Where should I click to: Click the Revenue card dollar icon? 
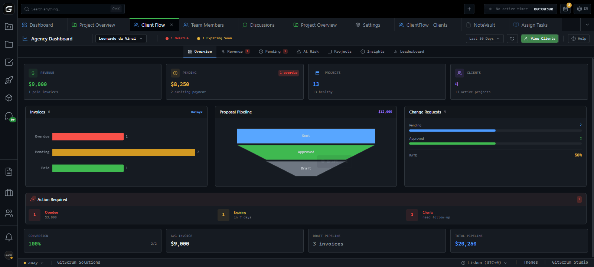(x=33, y=73)
